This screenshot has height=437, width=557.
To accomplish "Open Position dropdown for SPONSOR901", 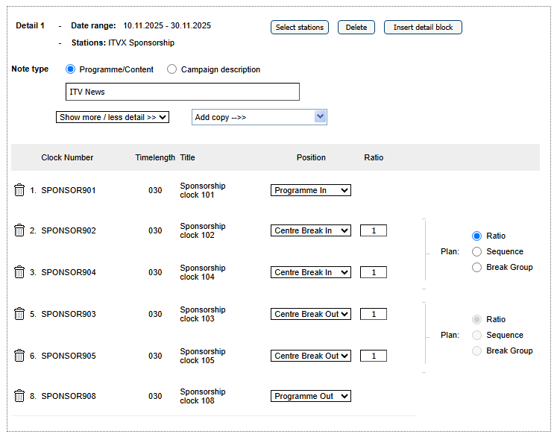I will coord(310,190).
